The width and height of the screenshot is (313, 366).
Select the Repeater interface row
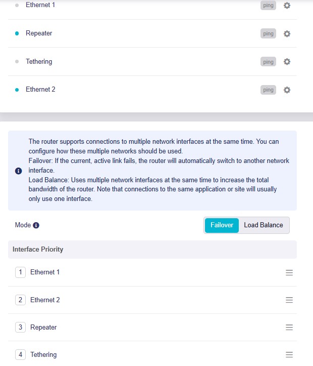(152, 33)
